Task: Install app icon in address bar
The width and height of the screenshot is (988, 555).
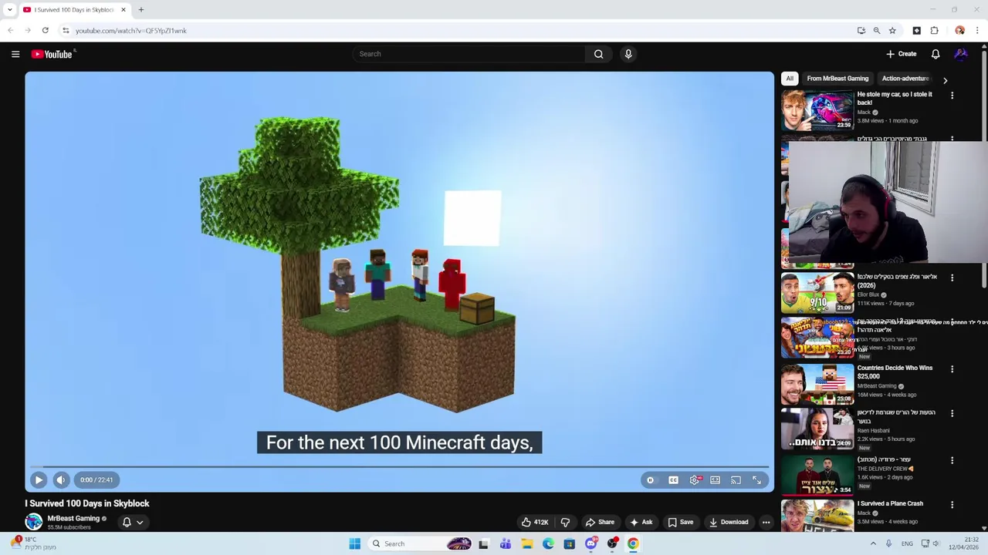Action: 861,31
